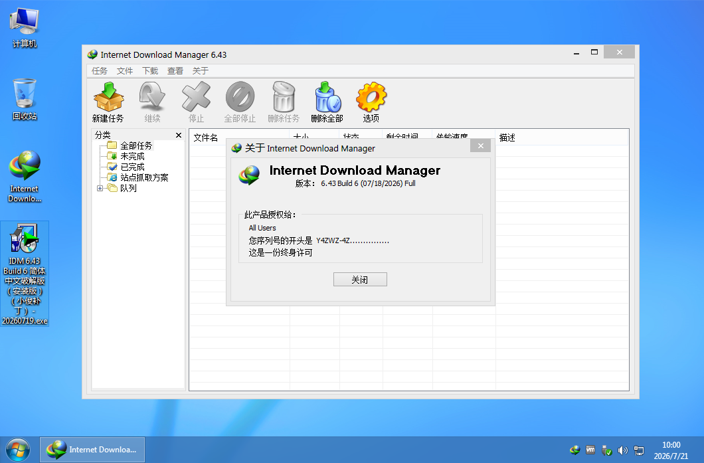Click the safely remove hardware tray icon
The height and width of the screenshot is (463, 704).
[606, 450]
